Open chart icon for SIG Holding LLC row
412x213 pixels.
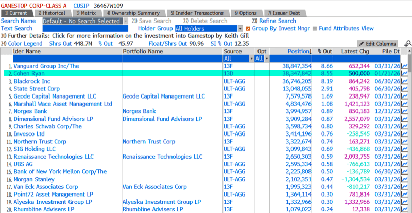coord(405,149)
